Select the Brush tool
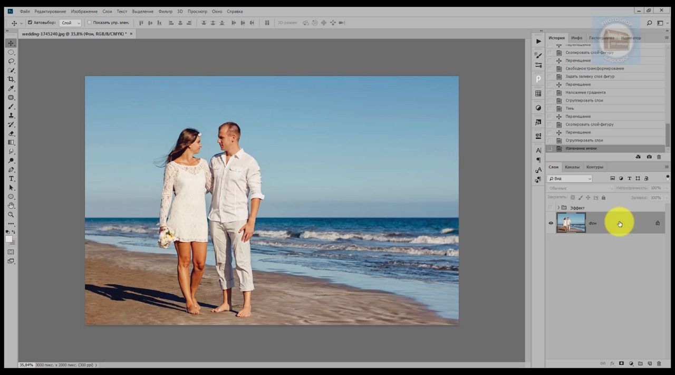The height and width of the screenshot is (375, 675). (11, 107)
